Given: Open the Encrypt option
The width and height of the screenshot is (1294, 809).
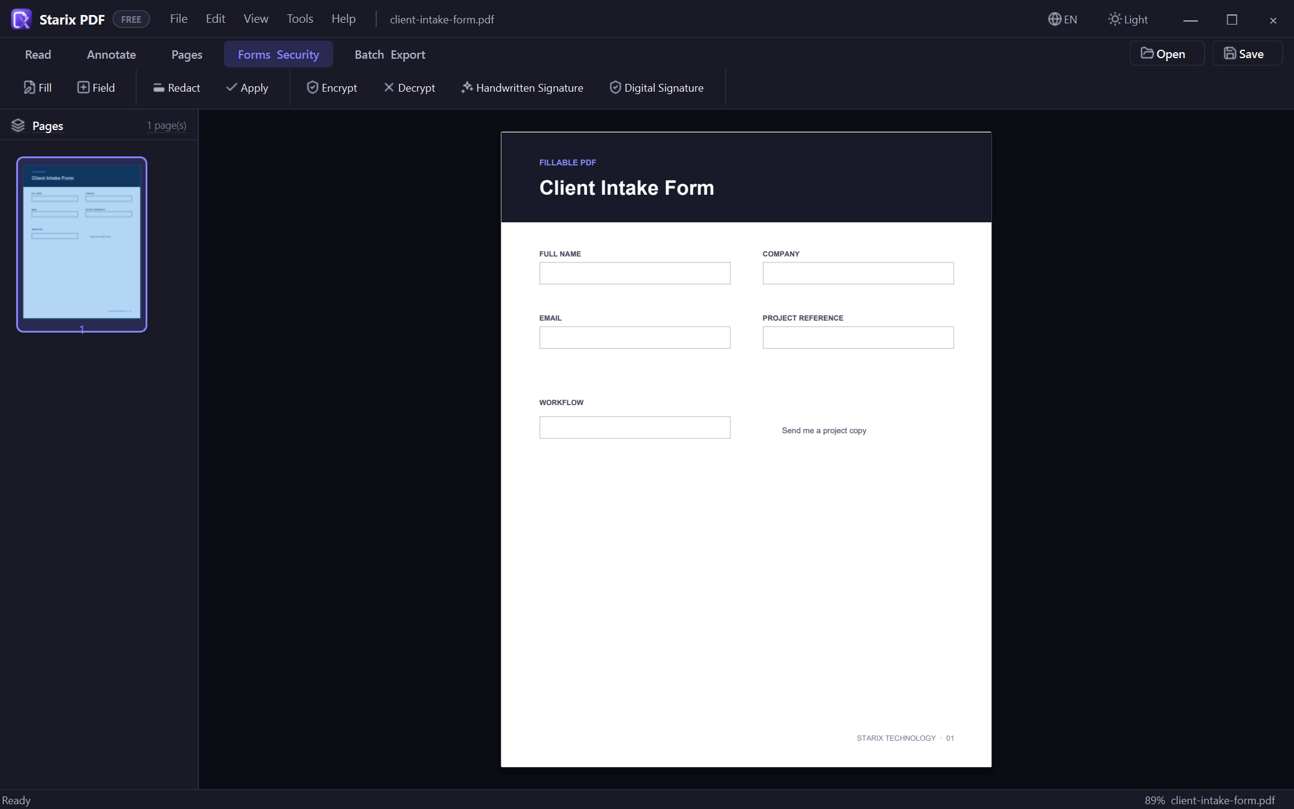Looking at the screenshot, I should pyautogui.click(x=332, y=87).
